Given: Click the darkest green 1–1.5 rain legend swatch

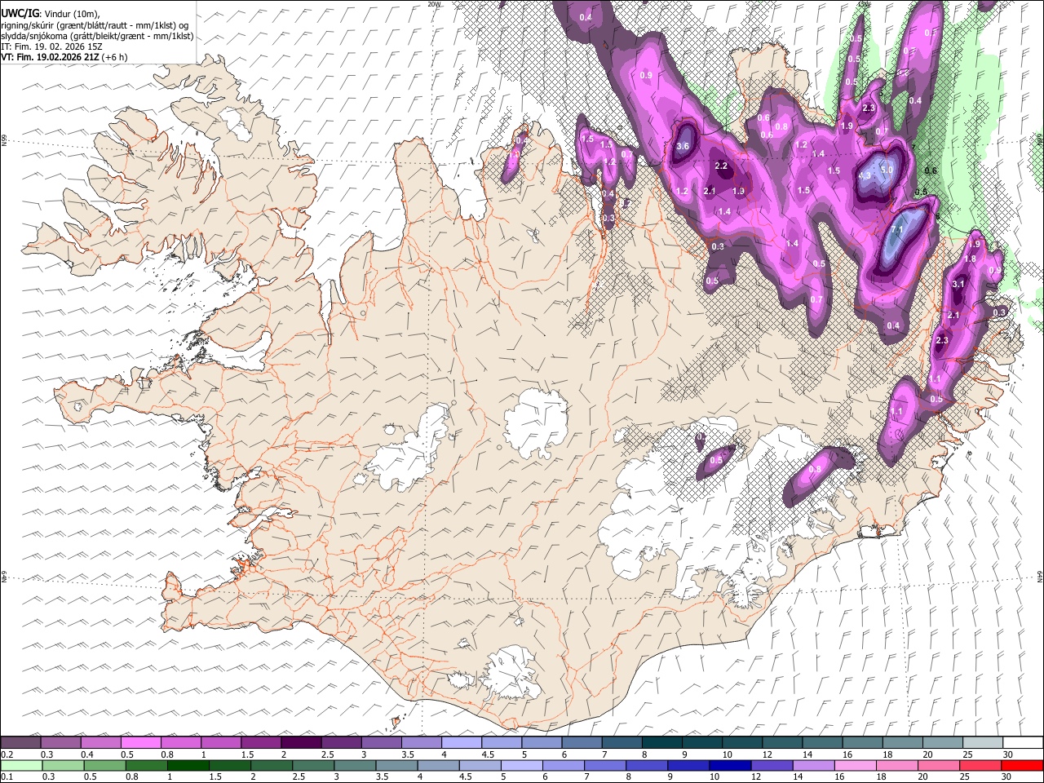Looking at the screenshot, I should pos(188,765).
